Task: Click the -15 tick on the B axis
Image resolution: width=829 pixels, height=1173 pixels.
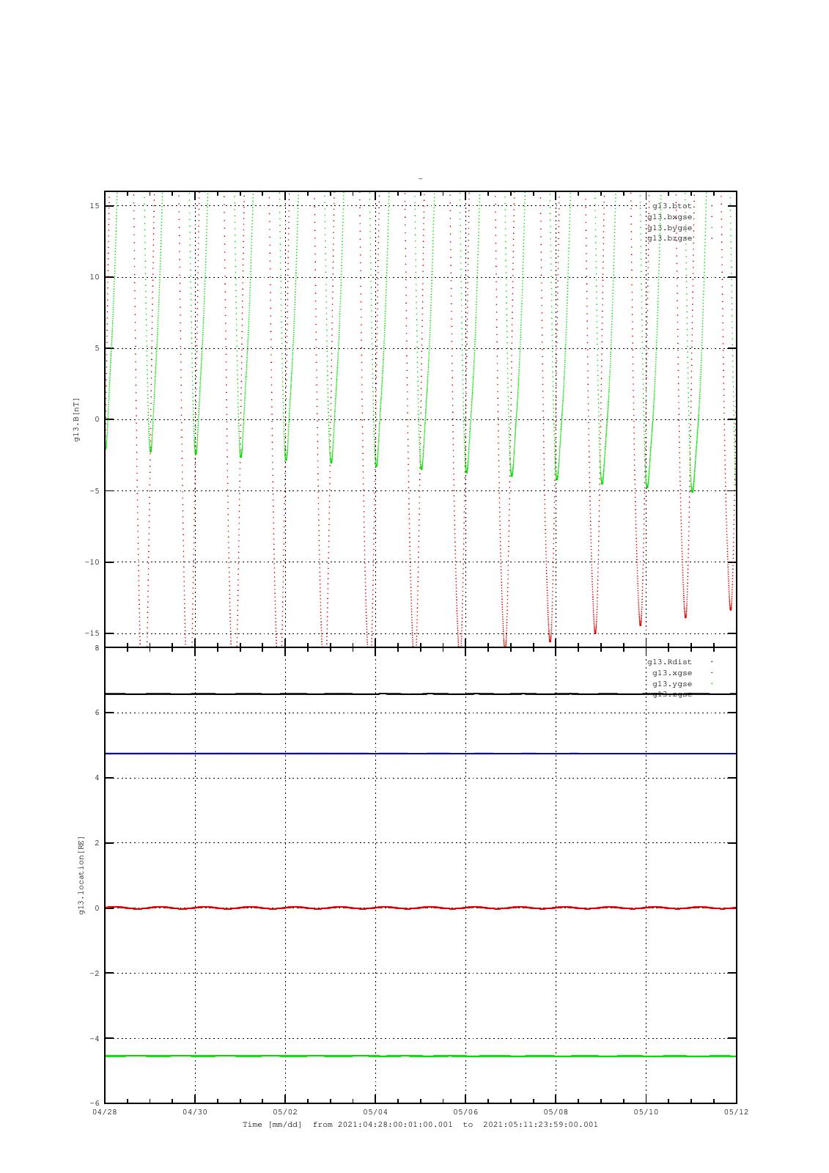Action: [x=92, y=633]
